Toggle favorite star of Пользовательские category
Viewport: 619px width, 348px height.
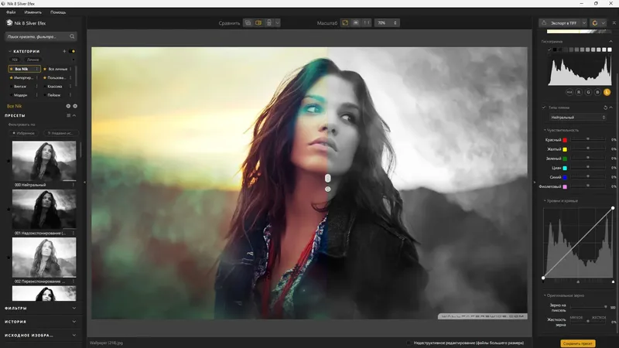45,78
